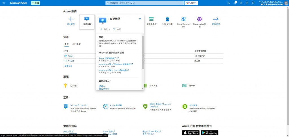Open 在 Azure 中建立 Windows 虛擬機器 link
Viewport: 289px width, 137px height.
[116, 64]
